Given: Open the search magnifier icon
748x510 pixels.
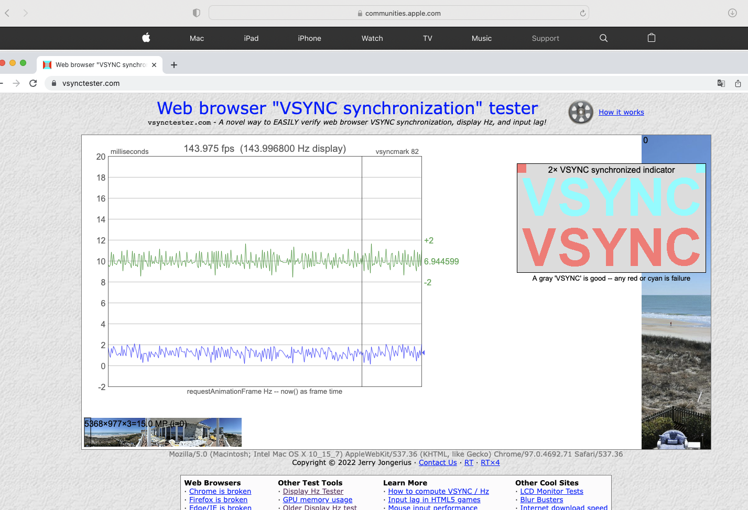Looking at the screenshot, I should (x=603, y=38).
